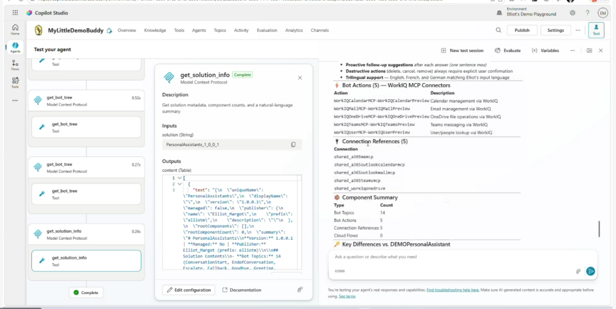616x309 pixels.
Task: Click Edit configuration button
Action: coord(189,290)
